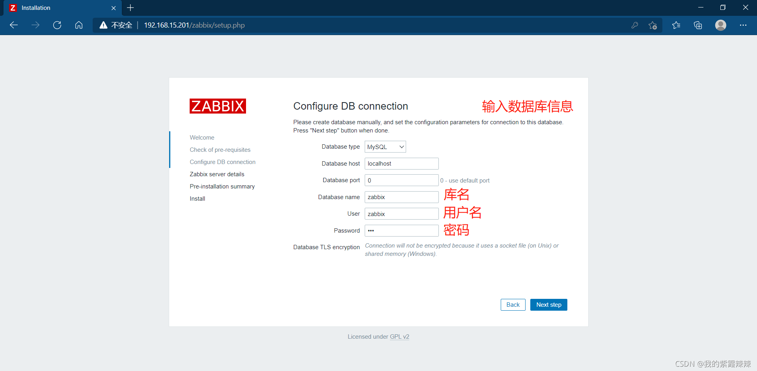Select the Welcome step in sidebar
Viewport: 757px width, 371px height.
[202, 138]
